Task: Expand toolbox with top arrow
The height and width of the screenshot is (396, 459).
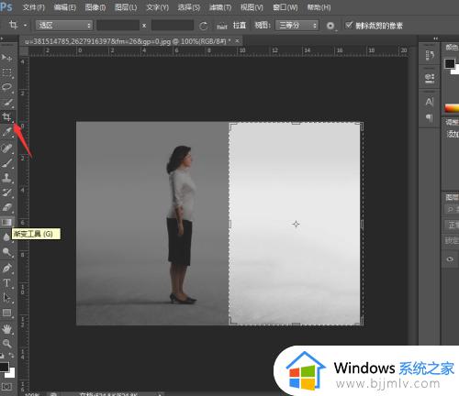Action: pos(2,38)
